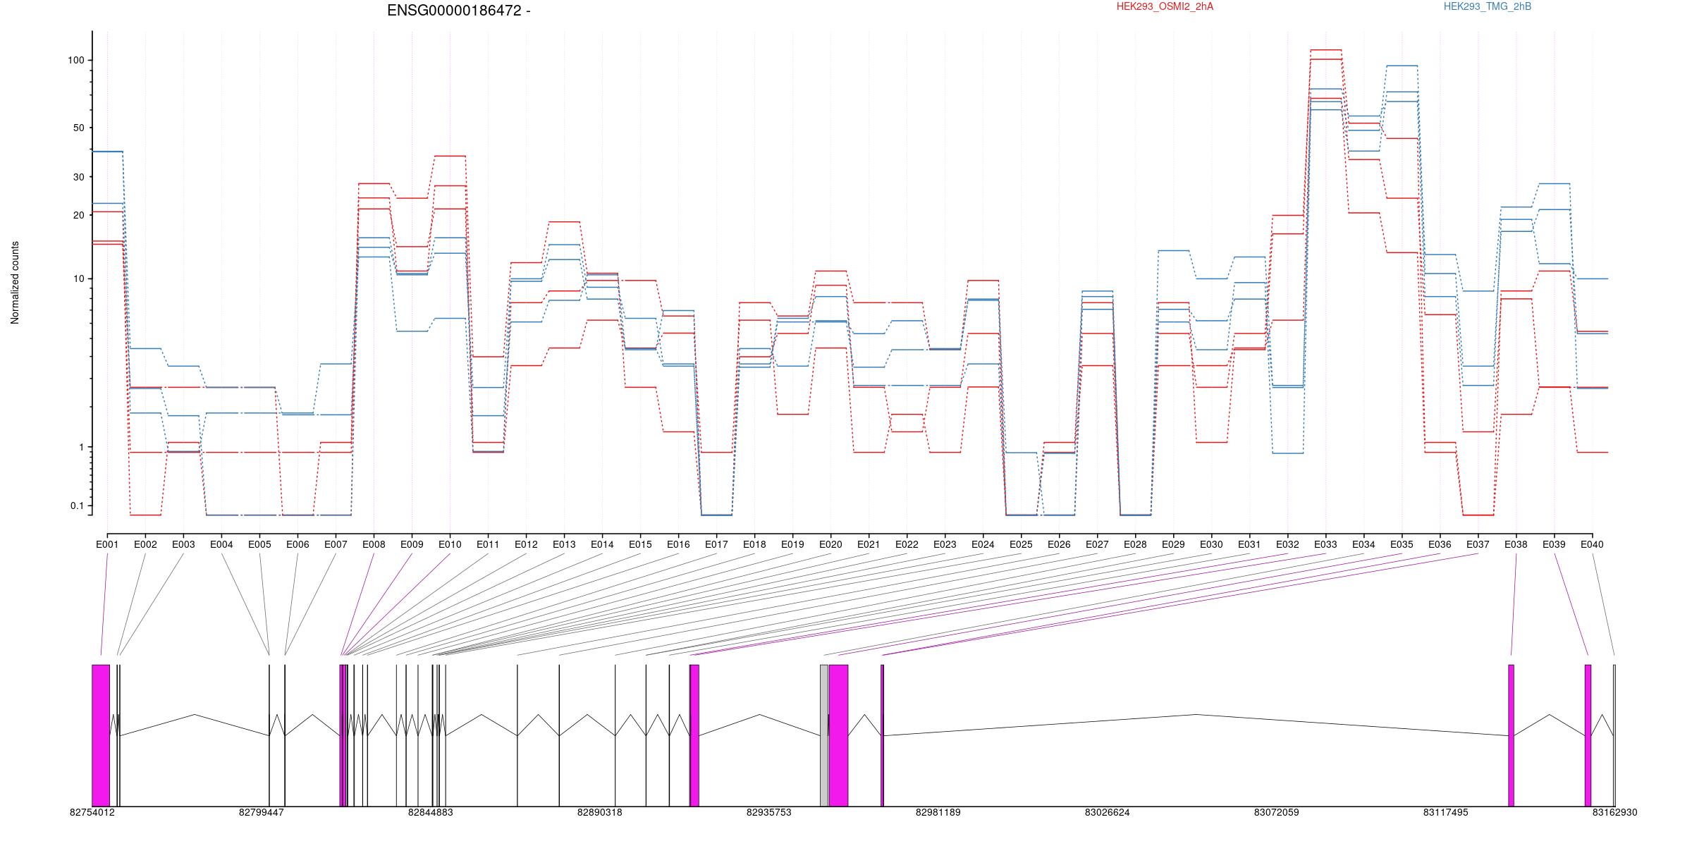Select exon label E012
Viewport: 1692px width, 846px height.
pos(526,544)
